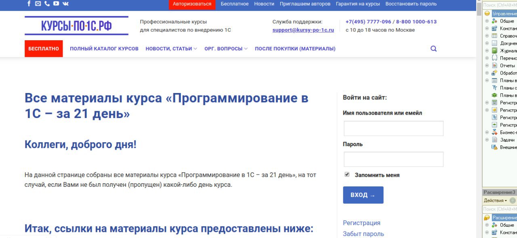Open the YouTube channel icon
Viewport: 517px width, 238px height.
pyautogui.click(x=56, y=4)
